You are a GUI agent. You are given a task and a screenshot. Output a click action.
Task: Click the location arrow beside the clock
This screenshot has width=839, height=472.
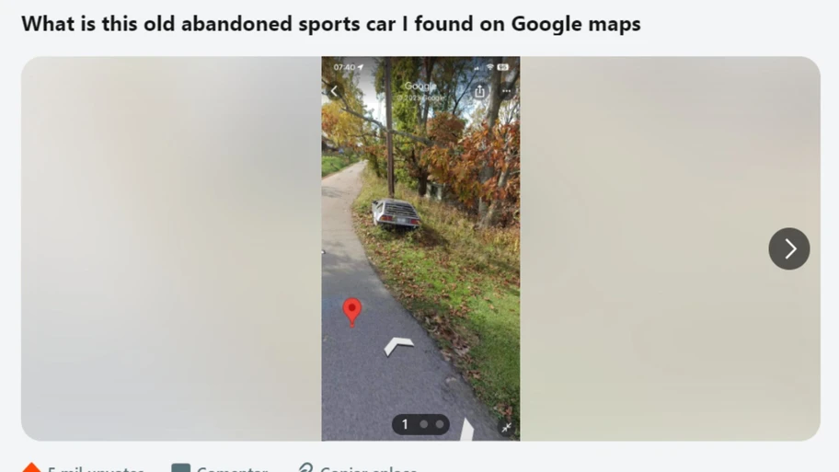point(361,67)
